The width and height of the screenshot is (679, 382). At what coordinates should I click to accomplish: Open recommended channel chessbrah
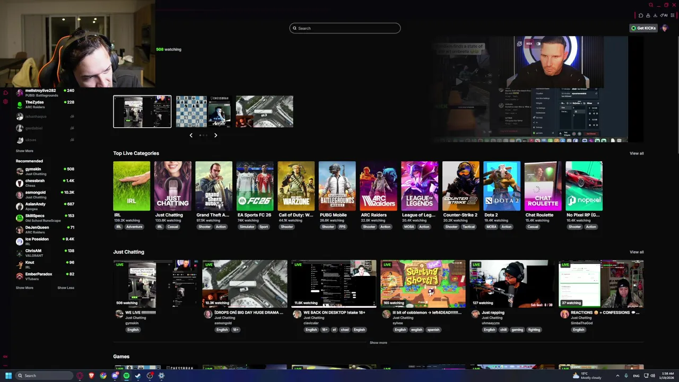coord(45,183)
